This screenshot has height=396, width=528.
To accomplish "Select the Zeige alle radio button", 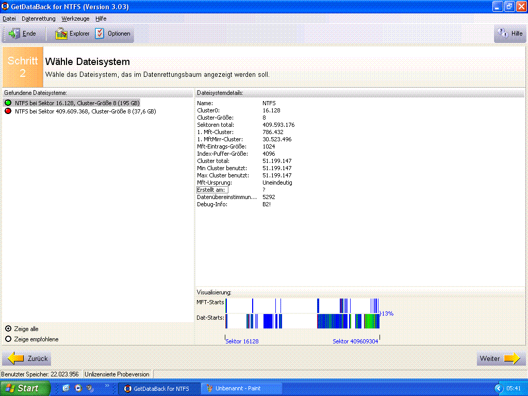I will (8, 328).
